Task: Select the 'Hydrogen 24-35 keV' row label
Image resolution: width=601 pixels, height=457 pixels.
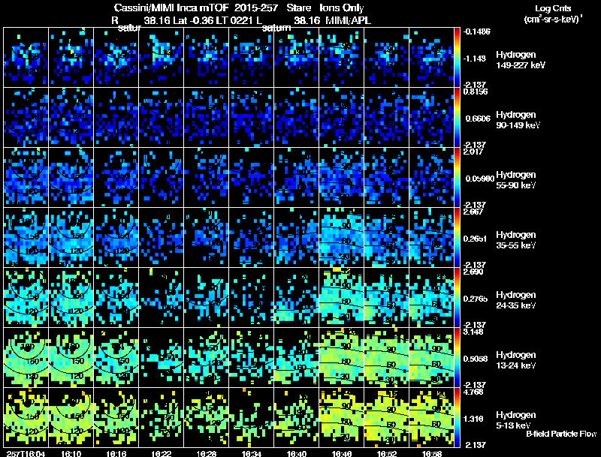Action: [516, 300]
